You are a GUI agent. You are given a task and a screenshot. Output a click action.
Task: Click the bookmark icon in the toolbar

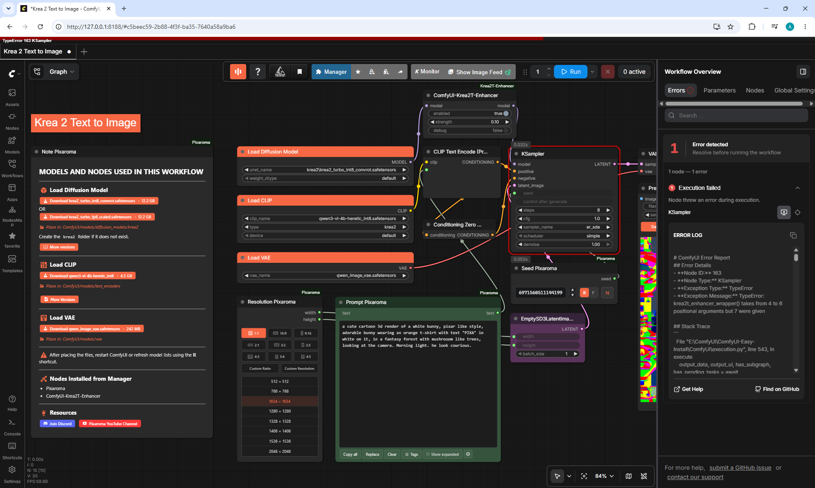(x=300, y=72)
